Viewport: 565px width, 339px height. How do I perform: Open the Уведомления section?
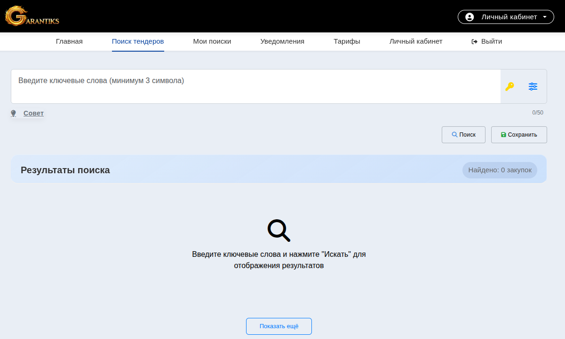pyautogui.click(x=282, y=41)
